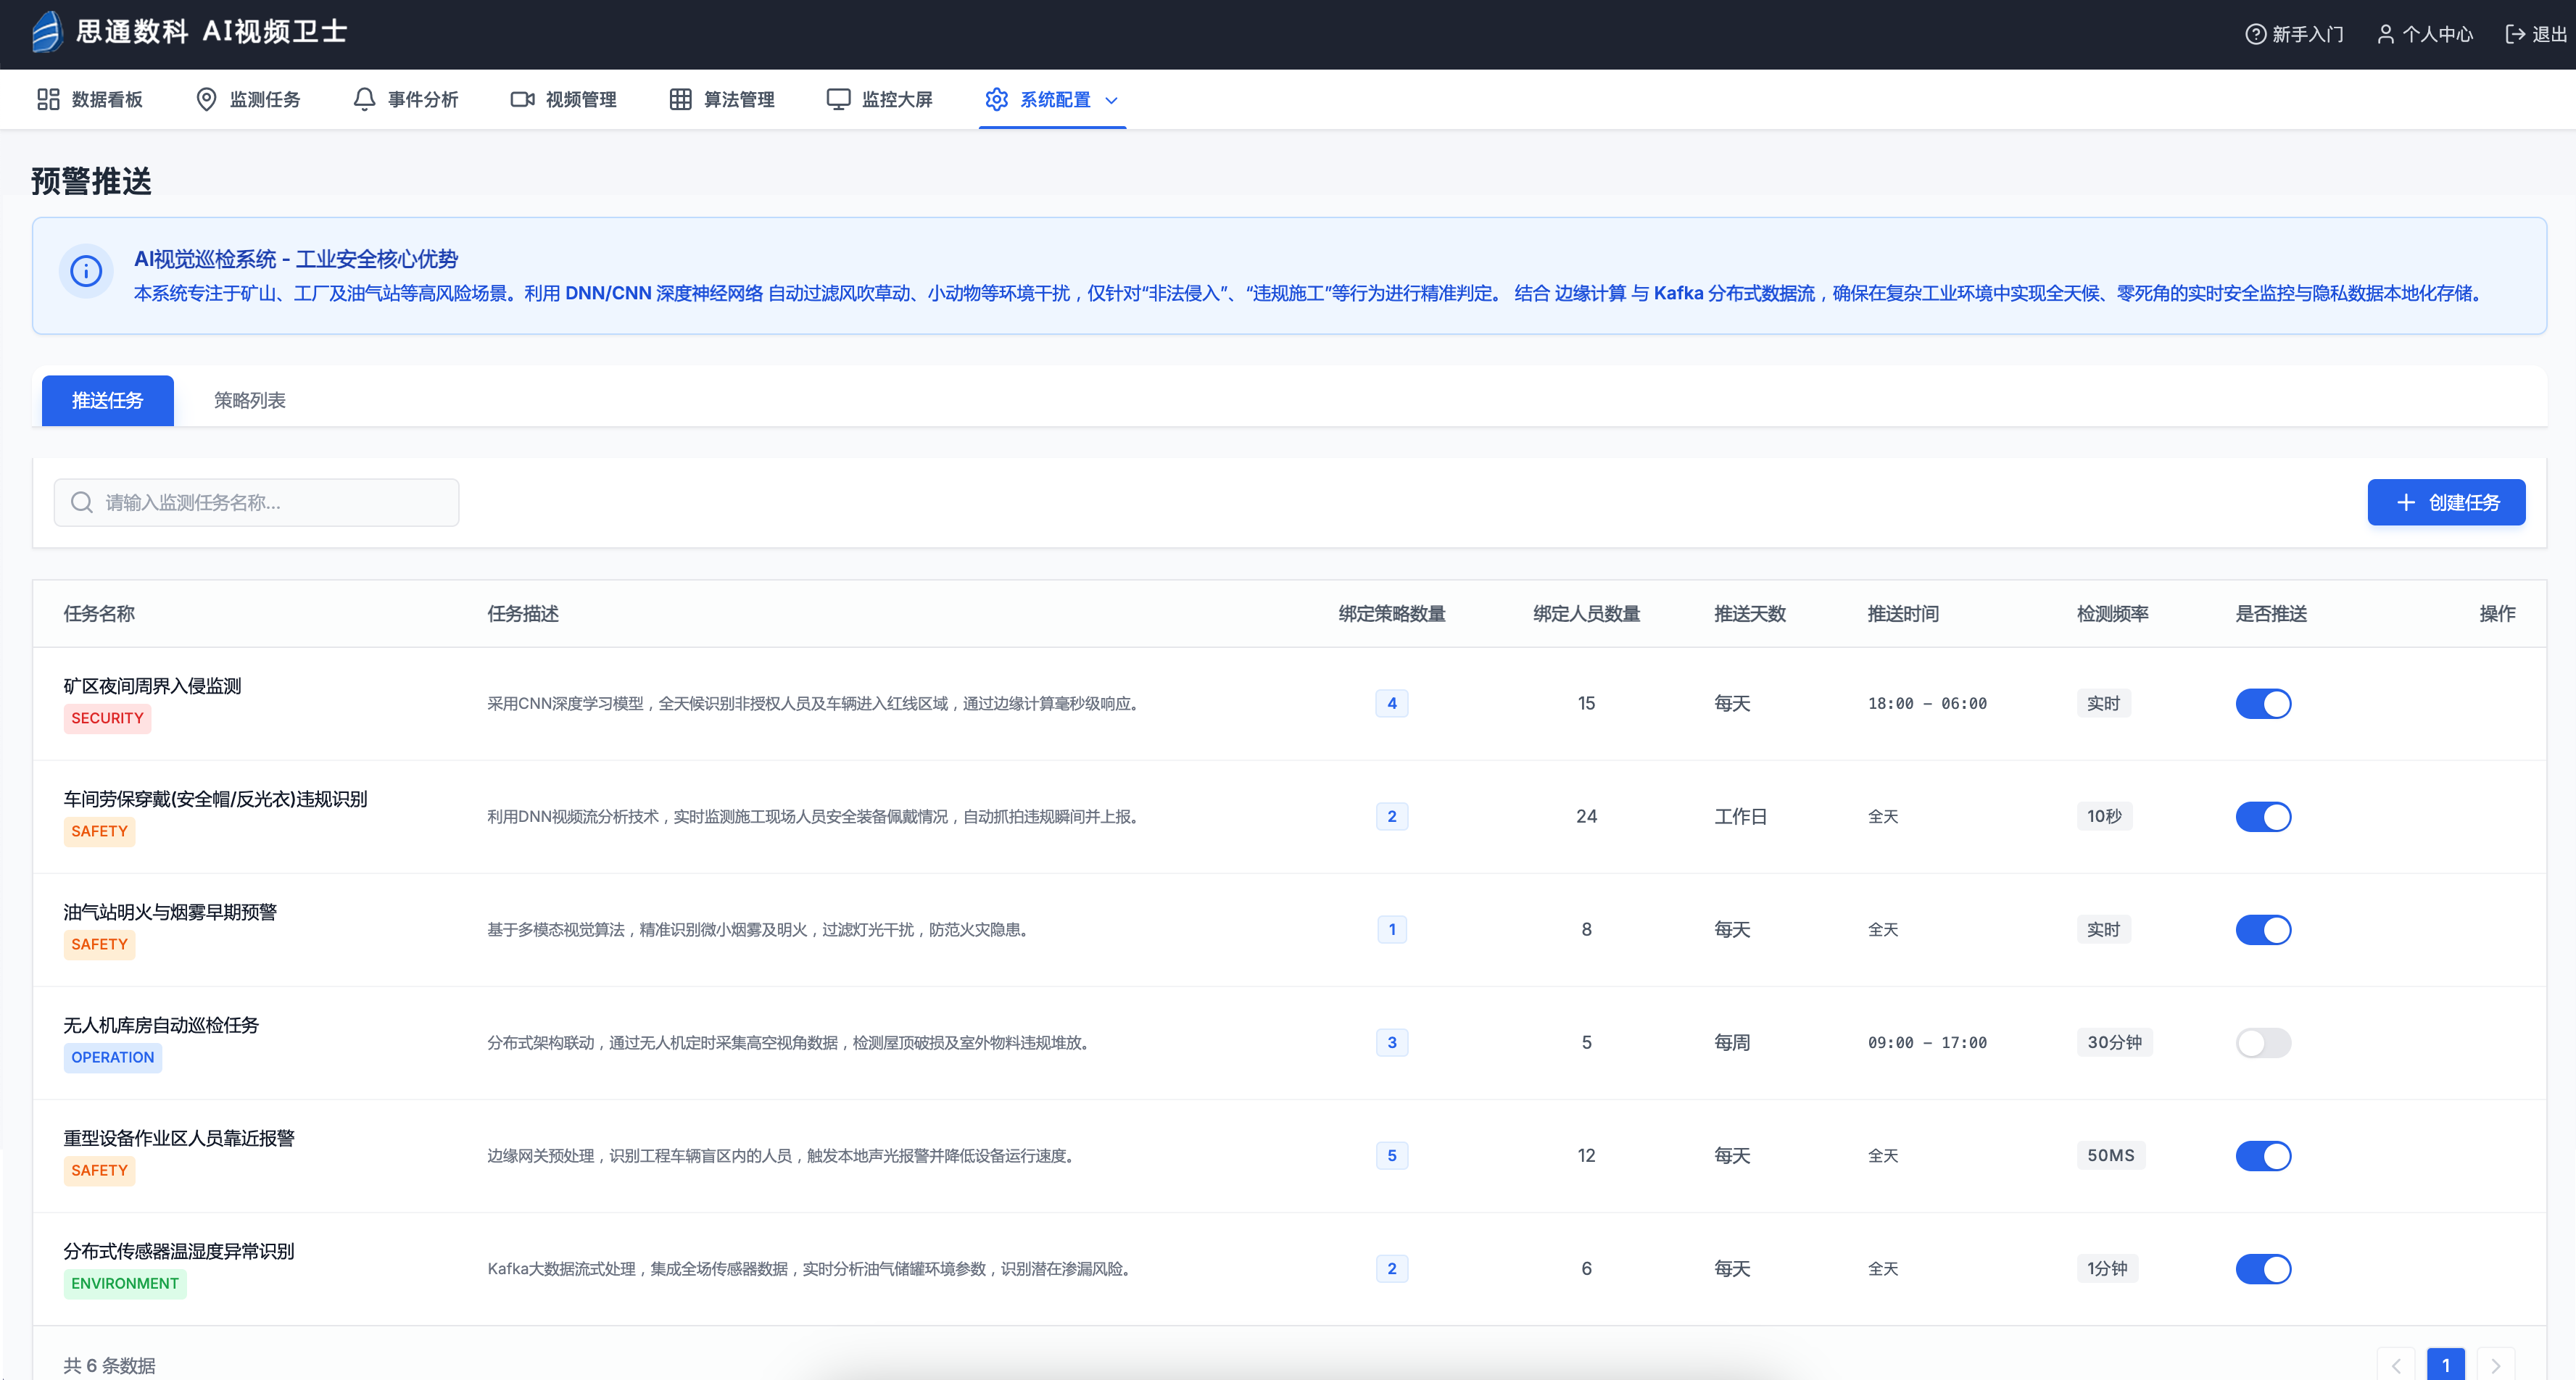The image size is (2576, 1380).
Task: Click the 系统配置 gear icon
Action: [996, 99]
